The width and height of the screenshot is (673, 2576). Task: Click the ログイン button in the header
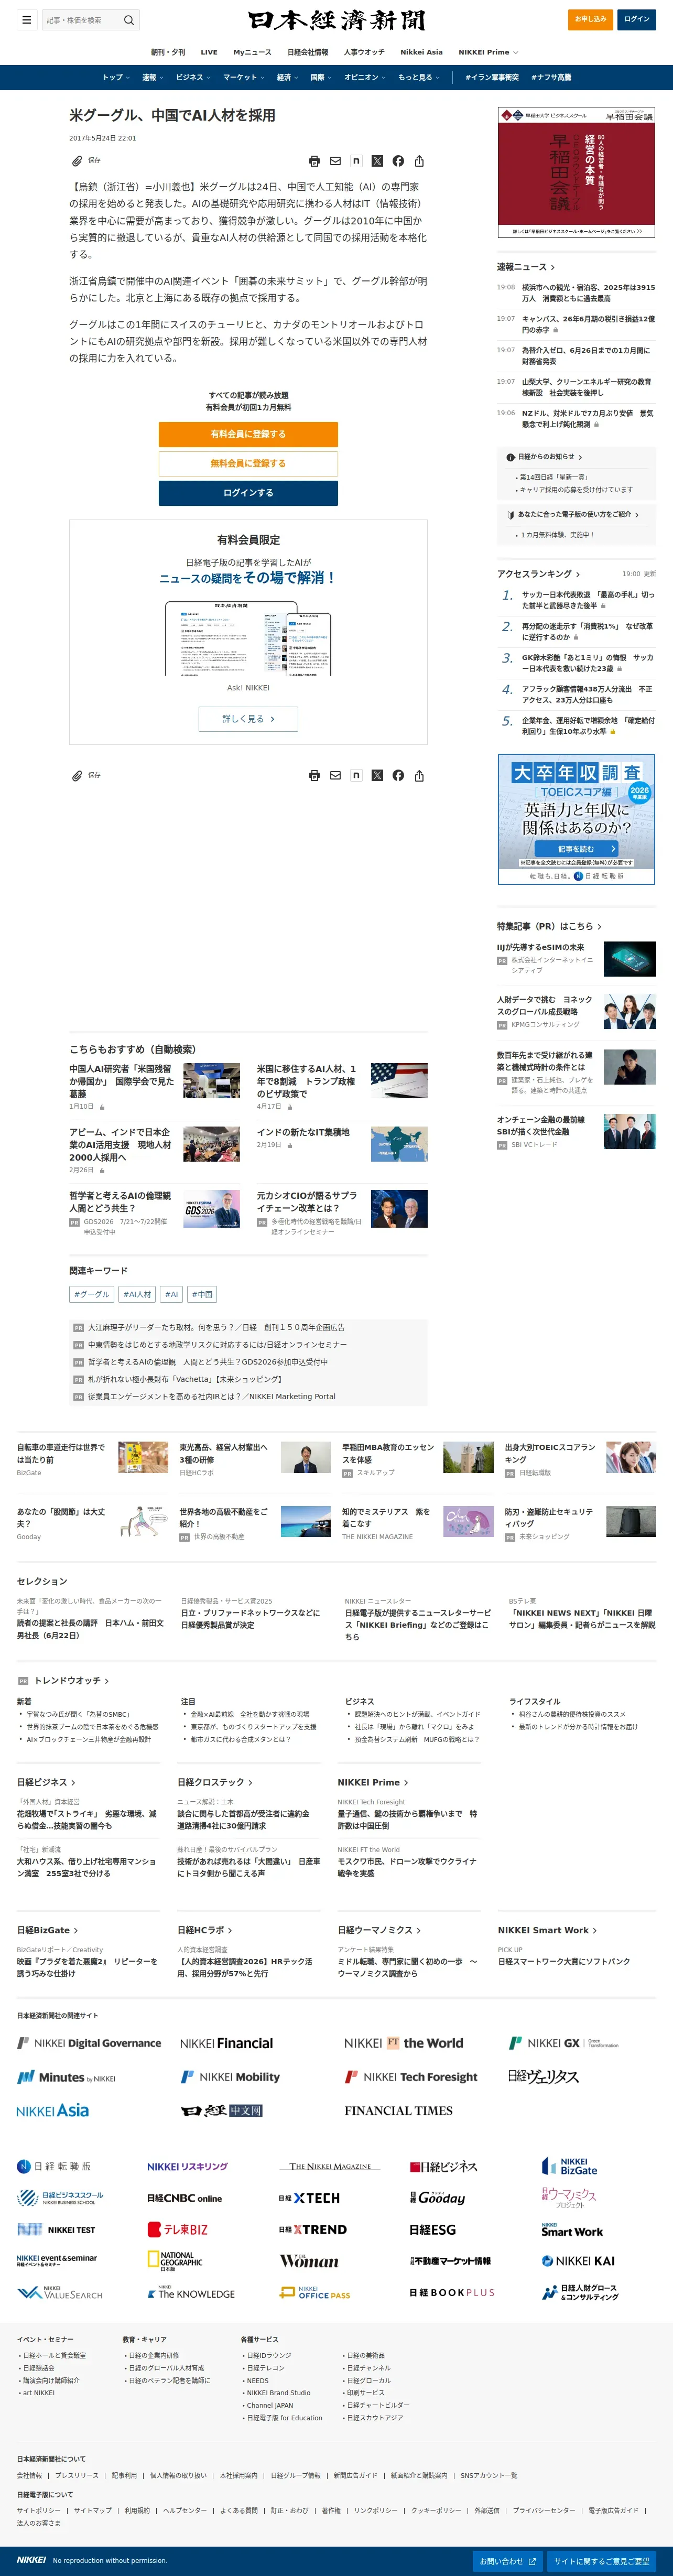pos(637,19)
